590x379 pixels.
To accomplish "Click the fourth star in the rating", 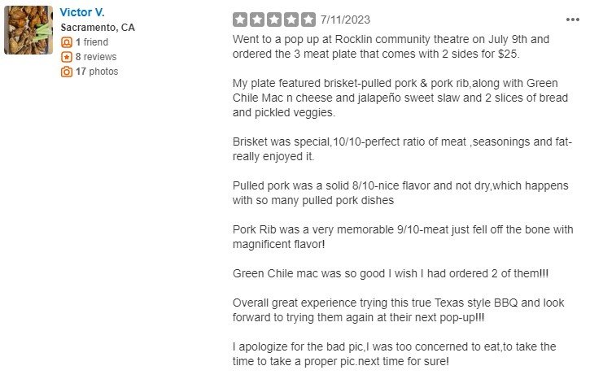I will click(291, 20).
